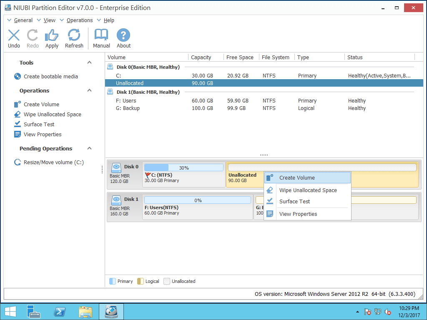
Task: Open the Manual book icon
Action: 101,35
